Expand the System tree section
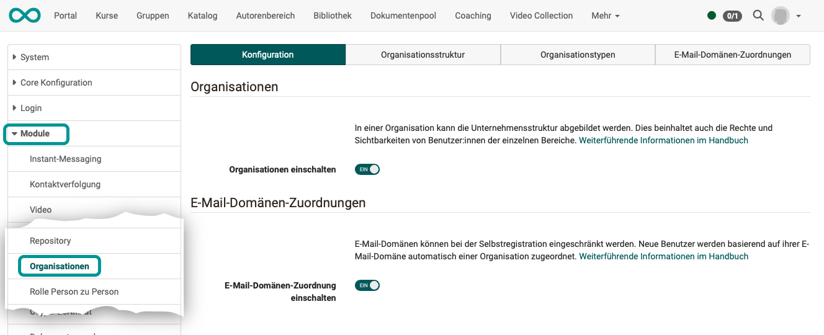 pyautogui.click(x=94, y=57)
